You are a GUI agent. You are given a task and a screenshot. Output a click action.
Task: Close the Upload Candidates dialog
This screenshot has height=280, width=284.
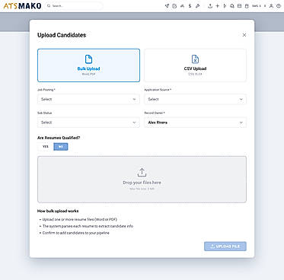click(244, 35)
